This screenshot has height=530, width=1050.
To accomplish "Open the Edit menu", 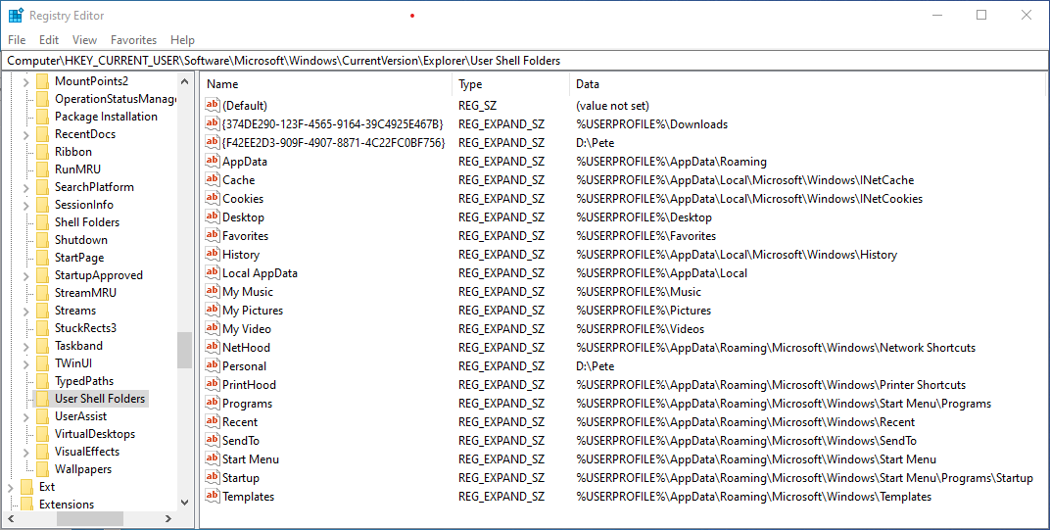I will 49,40.
